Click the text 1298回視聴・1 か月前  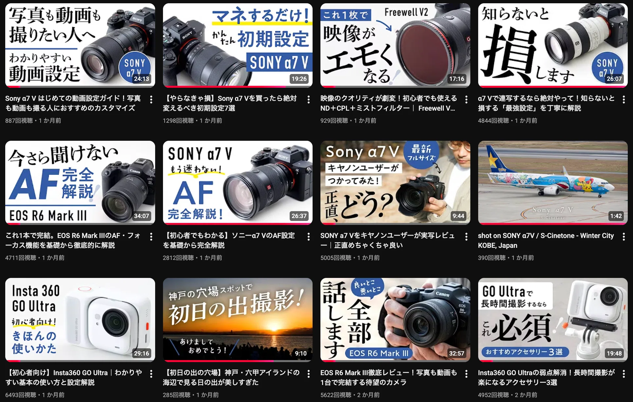(x=192, y=121)
